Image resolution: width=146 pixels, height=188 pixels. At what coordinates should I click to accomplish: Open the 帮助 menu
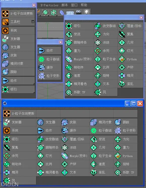[84, 5]
